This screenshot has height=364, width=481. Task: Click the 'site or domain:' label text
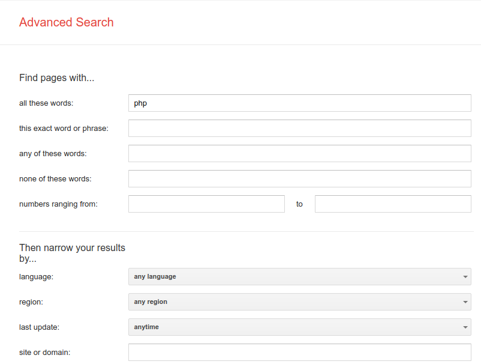click(x=45, y=353)
